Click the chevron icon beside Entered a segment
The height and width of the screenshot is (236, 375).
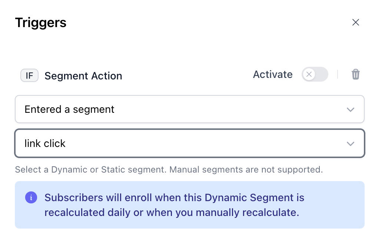tap(350, 109)
